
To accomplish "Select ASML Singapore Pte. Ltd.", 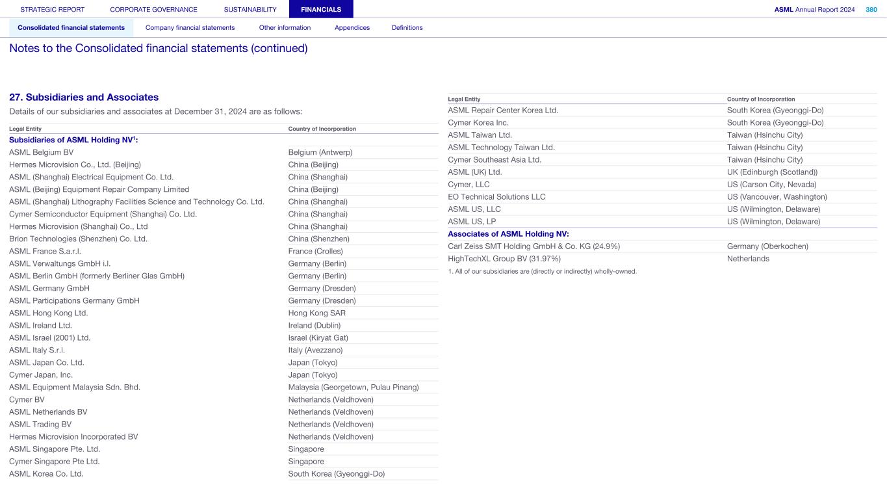I will click(x=55, y=449).
